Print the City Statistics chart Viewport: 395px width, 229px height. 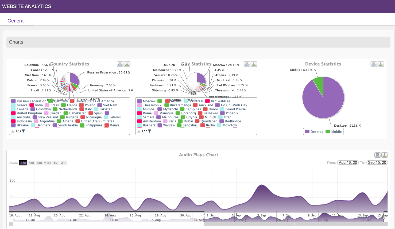(247, 64)
